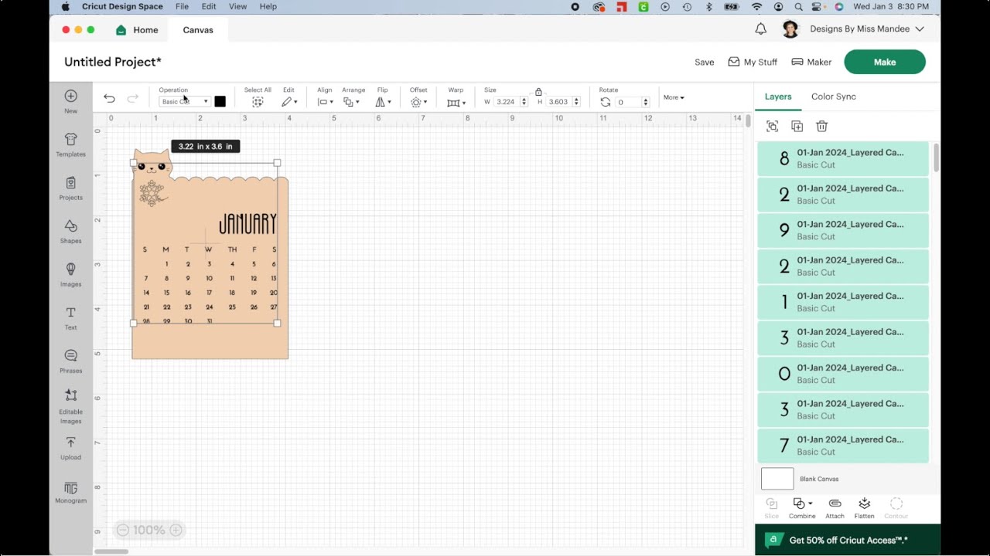Open My Stuff
This screenshot has height=556, width=990.
(x=753, y=62)
